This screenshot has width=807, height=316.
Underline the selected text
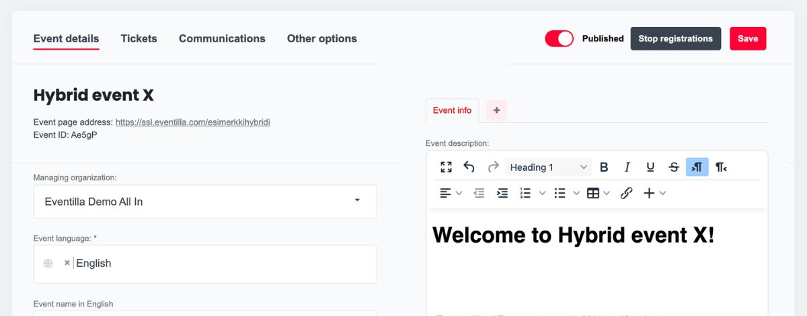pos(650,167)
